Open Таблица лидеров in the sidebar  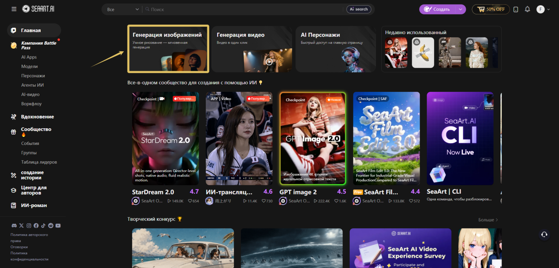(x=39, y=162)
